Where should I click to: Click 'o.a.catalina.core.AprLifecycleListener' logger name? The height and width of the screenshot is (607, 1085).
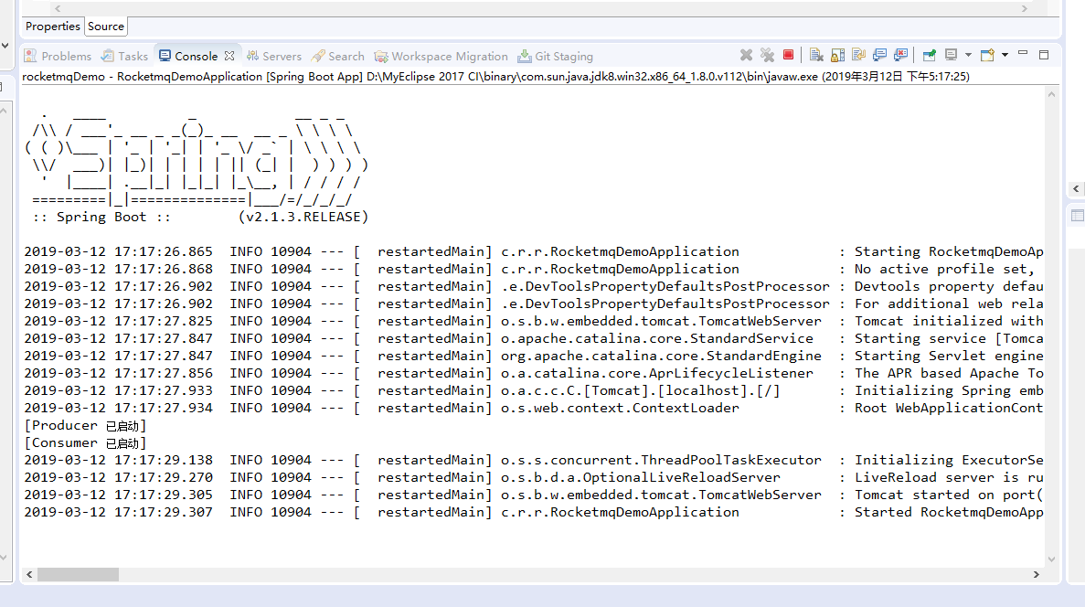(657, 374)
